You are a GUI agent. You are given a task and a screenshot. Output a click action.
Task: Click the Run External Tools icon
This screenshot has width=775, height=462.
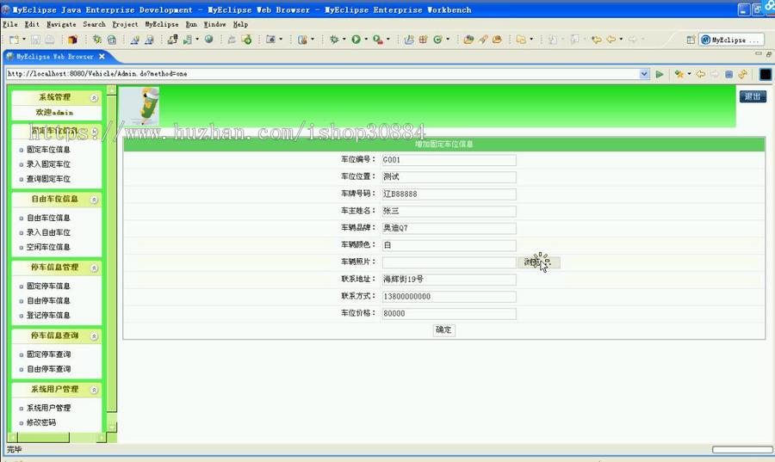[x=378, y=40]
